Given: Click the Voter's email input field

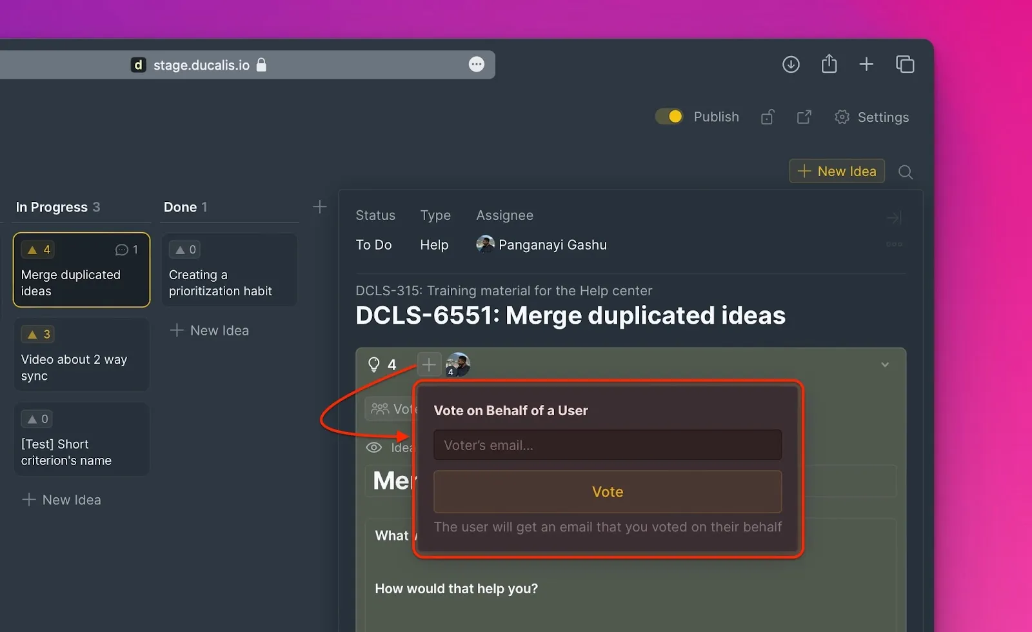Looking at the screenshot, I should tap(607, 445).
